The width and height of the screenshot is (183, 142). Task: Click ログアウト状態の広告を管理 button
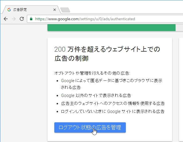click(x=90, y=127)
